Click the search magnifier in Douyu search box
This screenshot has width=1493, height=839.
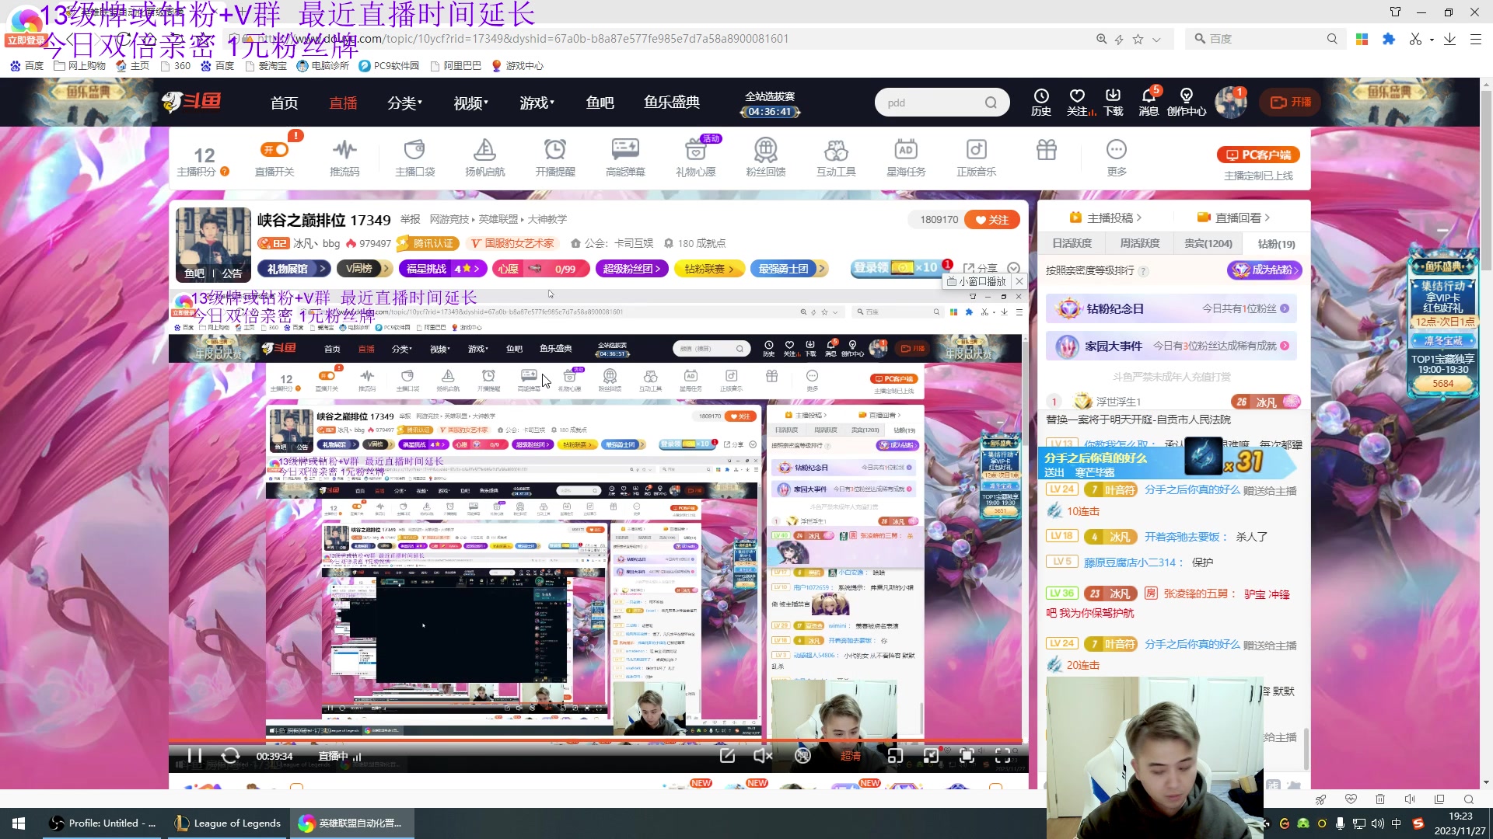(x=991, y=103)
